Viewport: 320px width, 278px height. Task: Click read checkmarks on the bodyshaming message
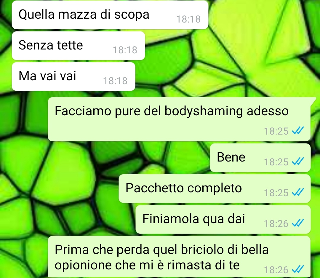click(x=298, y=130)
